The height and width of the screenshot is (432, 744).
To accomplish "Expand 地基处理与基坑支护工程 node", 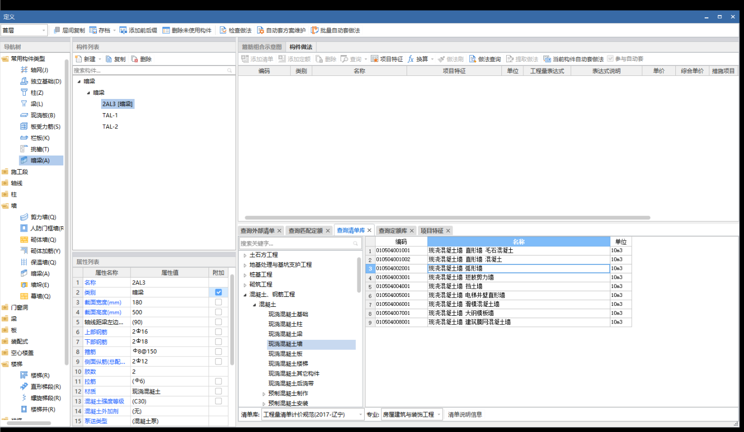I will pyautogui.click(x=245, y=265).
